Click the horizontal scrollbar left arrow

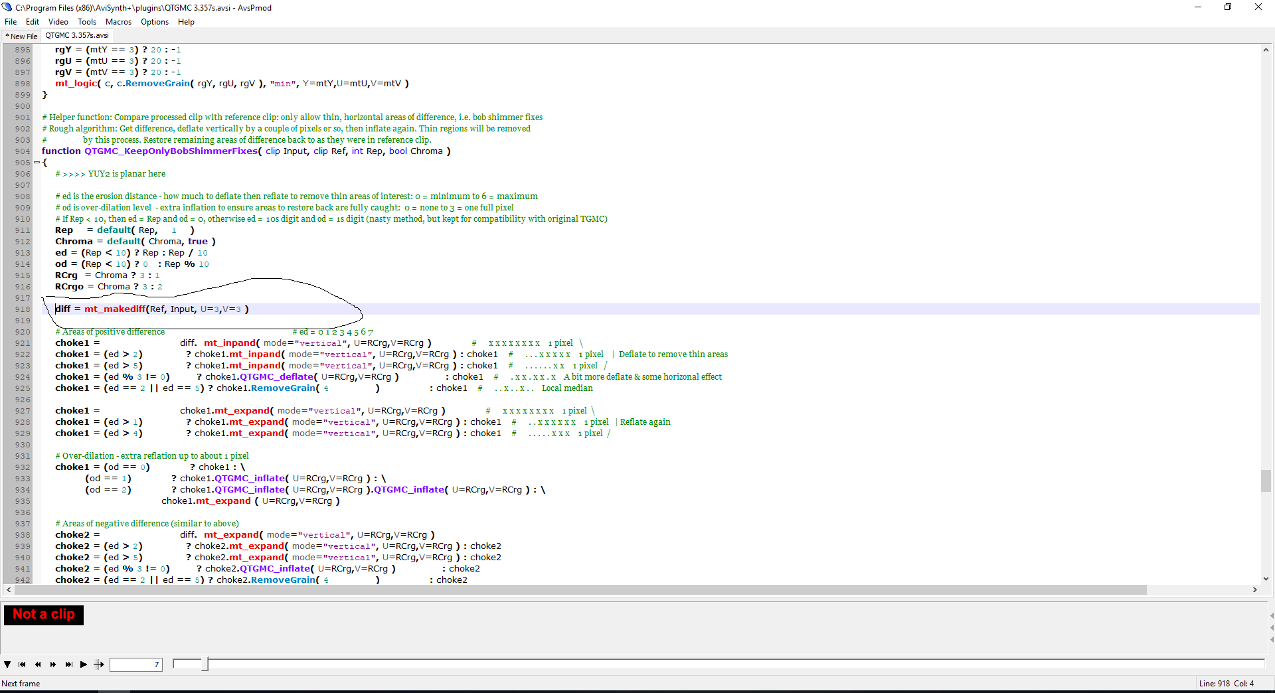pyautogui.click(x=9, y=590)
